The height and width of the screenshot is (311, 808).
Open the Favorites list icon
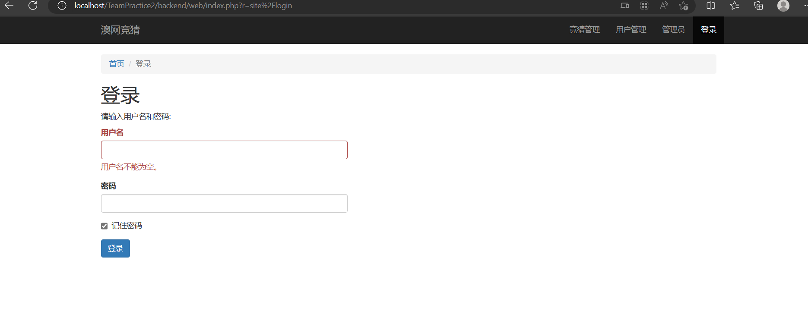tap(735, 6)
